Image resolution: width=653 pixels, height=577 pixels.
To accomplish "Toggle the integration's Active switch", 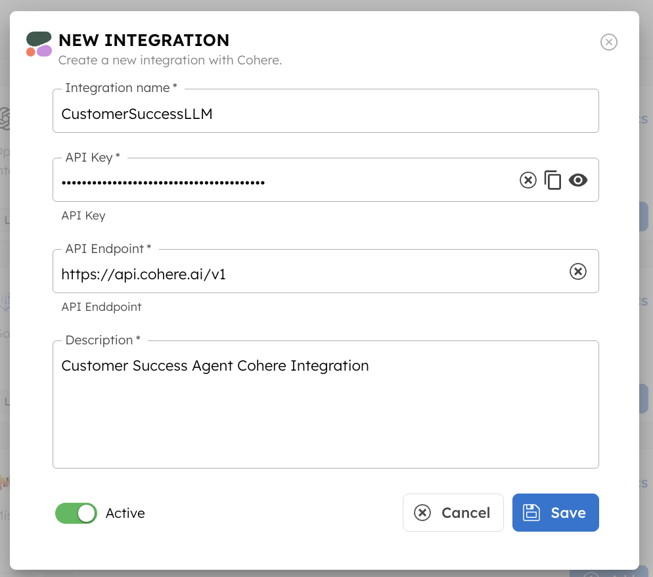I will click(76, 513).
